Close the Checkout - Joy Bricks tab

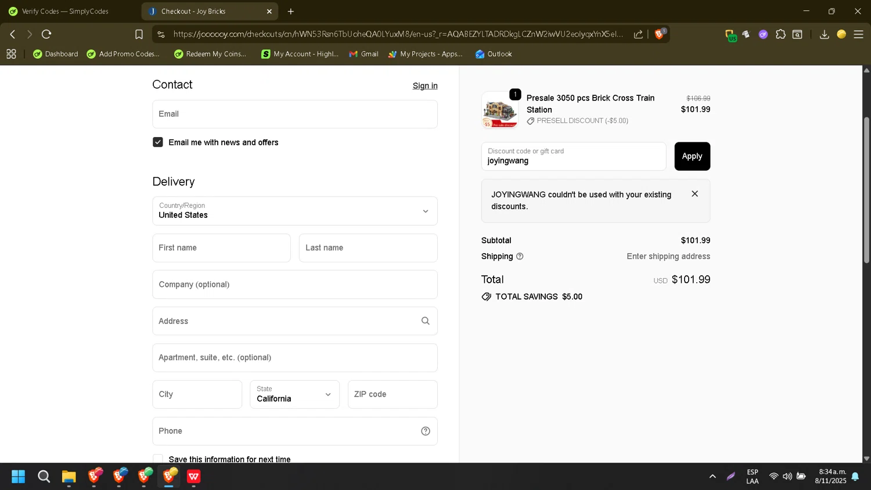pos(269,11)
